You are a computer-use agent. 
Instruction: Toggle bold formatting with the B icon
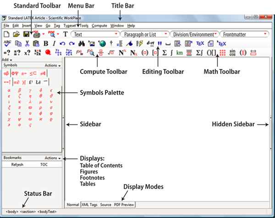[x=46, y=44]
